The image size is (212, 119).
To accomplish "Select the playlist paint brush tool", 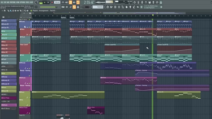I will pyautogui.click(x=11, y=11).
